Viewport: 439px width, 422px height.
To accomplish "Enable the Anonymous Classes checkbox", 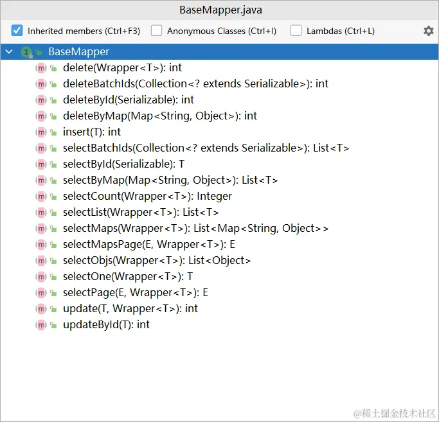I will 156,30.
